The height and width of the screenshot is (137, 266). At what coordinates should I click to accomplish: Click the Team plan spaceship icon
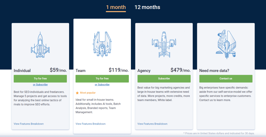pyautogui.click(x=102, y=44)
